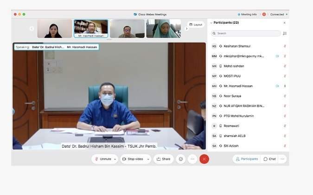Select the thumbnail of man with glasses
Screen dimensions: 313x195
point(128,29)
